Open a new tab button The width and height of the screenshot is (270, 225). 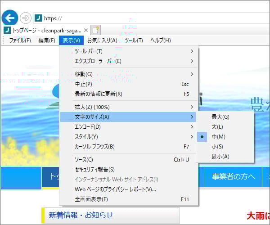96,30
